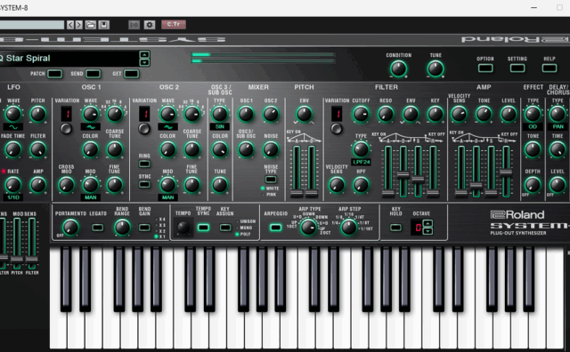Click the ARP STEP selector knob
570x352 pixels.
pos(348,228)
